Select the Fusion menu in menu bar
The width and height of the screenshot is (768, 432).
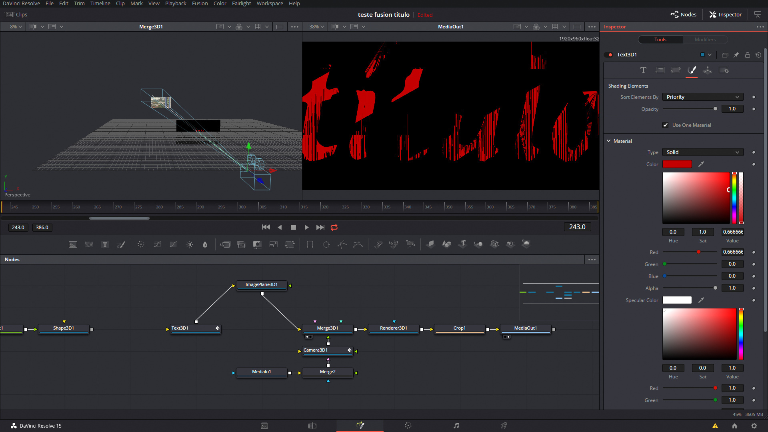coord(199,3)
